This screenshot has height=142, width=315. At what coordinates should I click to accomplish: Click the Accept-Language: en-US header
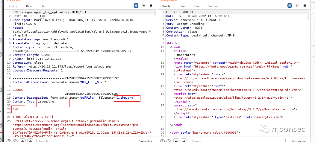coord(40,39)
